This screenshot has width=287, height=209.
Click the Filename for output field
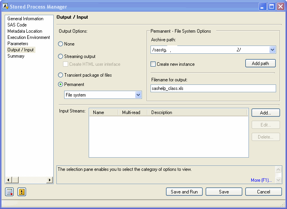click(213, 89)
